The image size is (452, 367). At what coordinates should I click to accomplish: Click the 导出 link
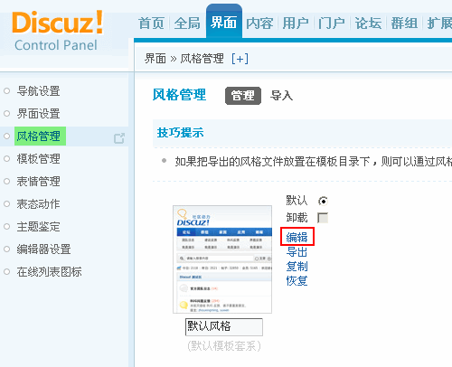297,252
